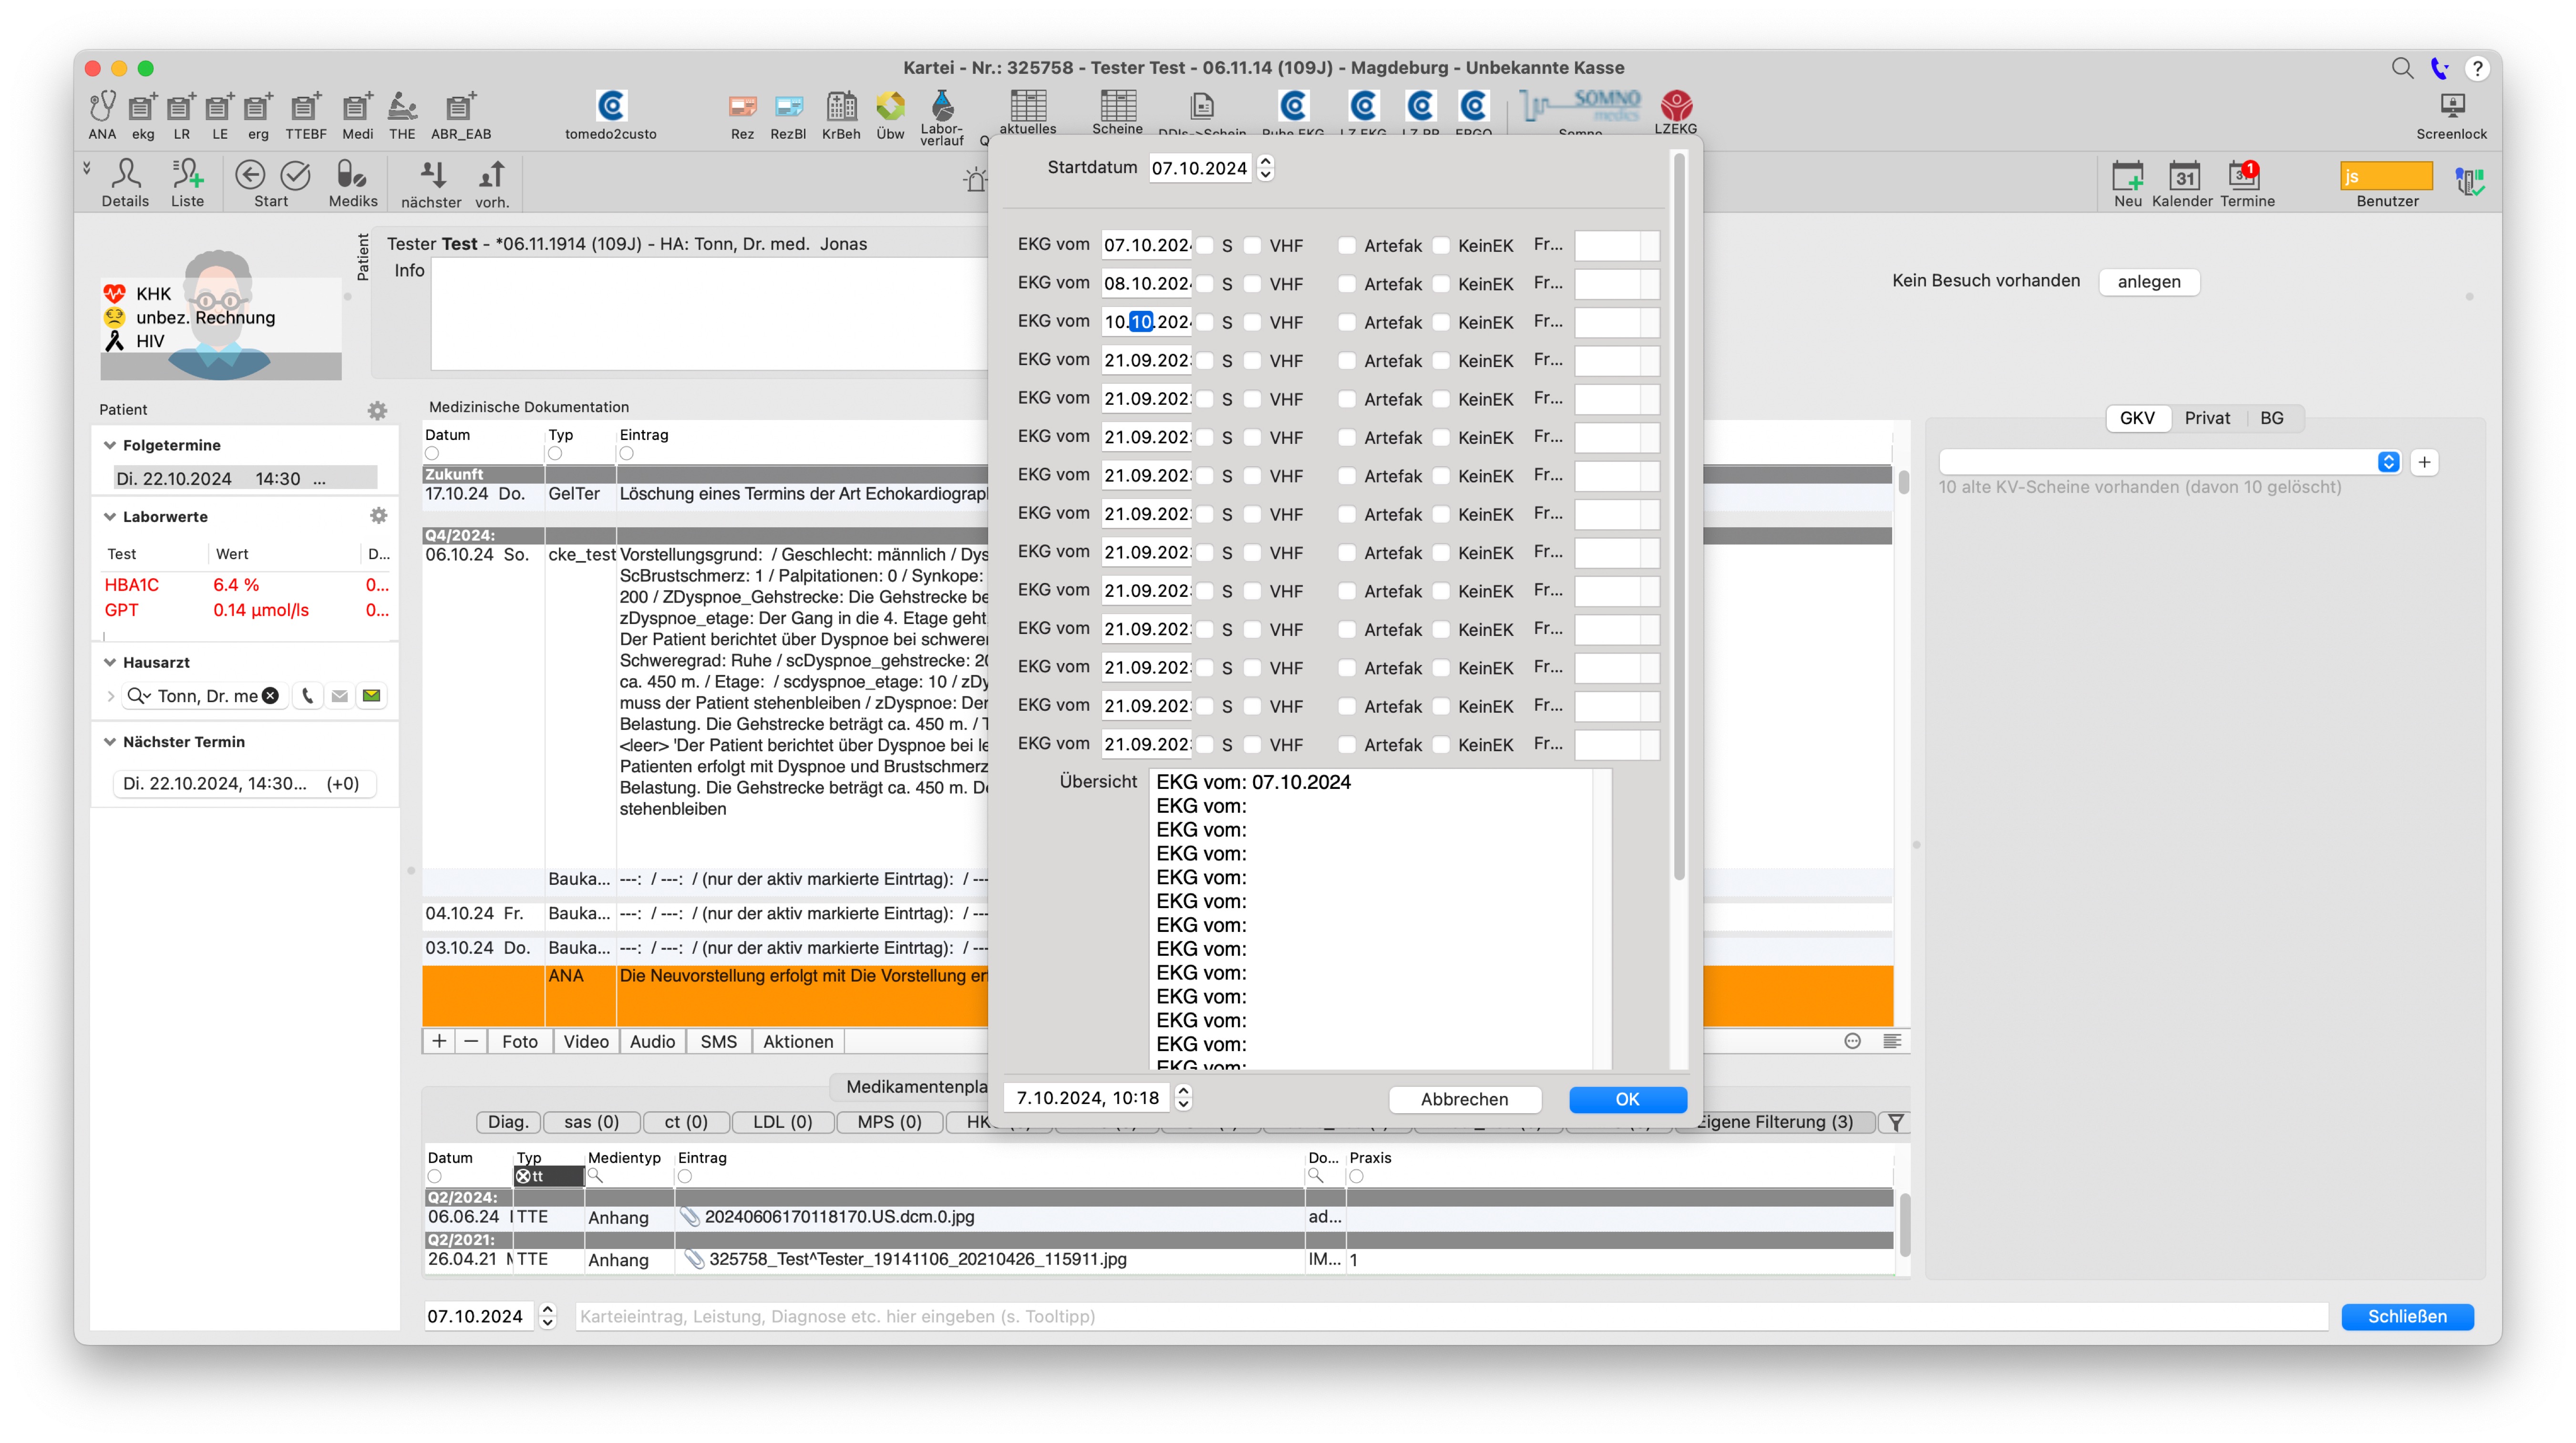Click the KrBeh hospital icon
The image size is (2576, 1443).
pos(841,105)
